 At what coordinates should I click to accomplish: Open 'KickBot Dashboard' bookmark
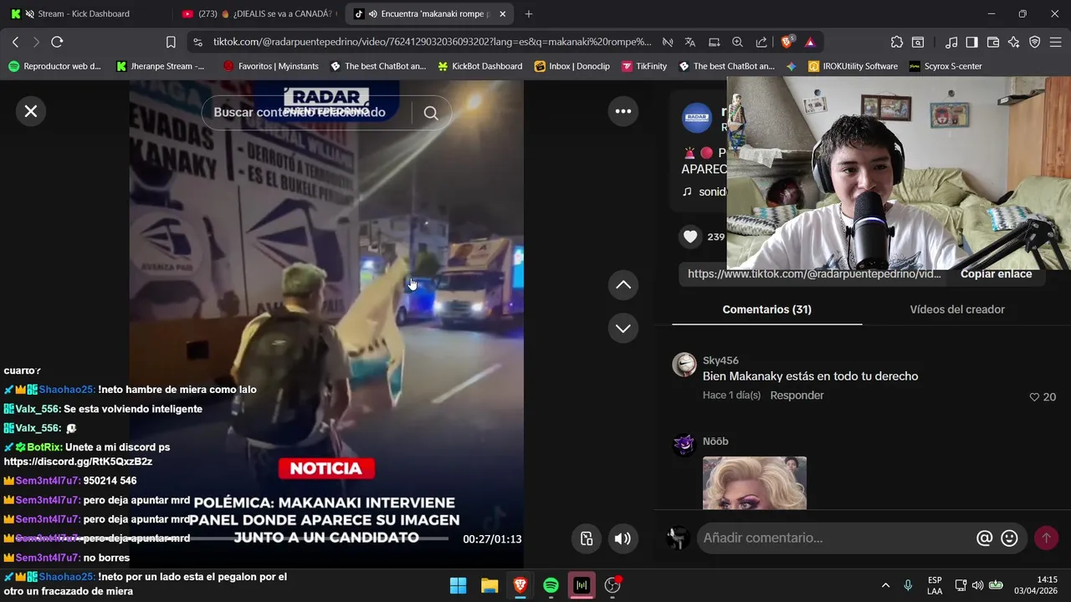point(479,66)
